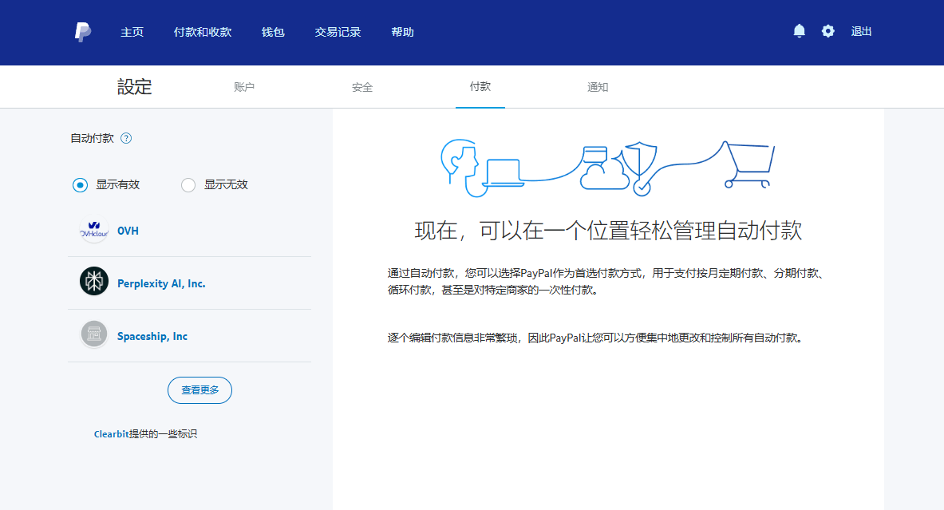Click 退出 to log out
Image resolution: width=944 pixels, height=510 pixels.
point(861,32)
